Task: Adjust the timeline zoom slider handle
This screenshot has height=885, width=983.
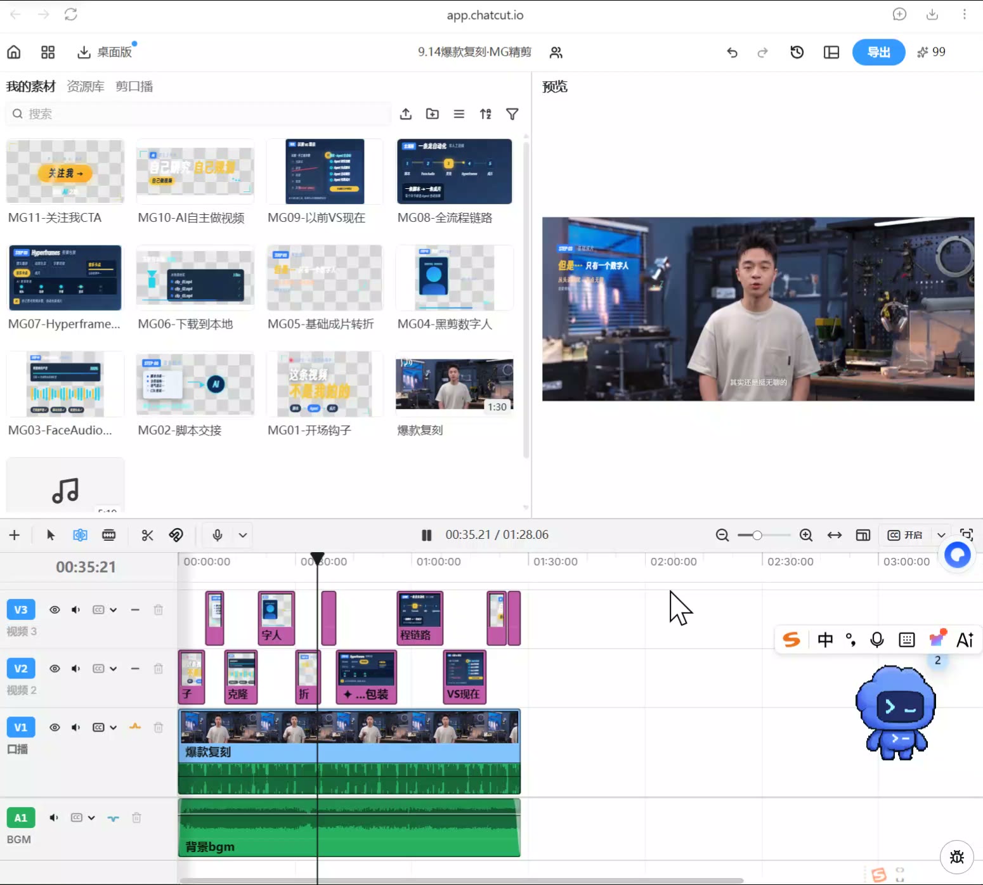Action: 757,535
